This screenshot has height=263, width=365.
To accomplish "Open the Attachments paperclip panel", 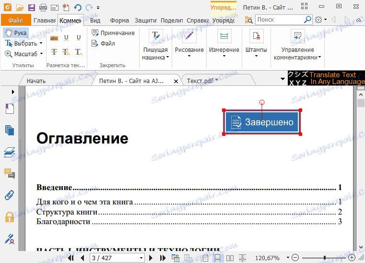I will (10, 195).
